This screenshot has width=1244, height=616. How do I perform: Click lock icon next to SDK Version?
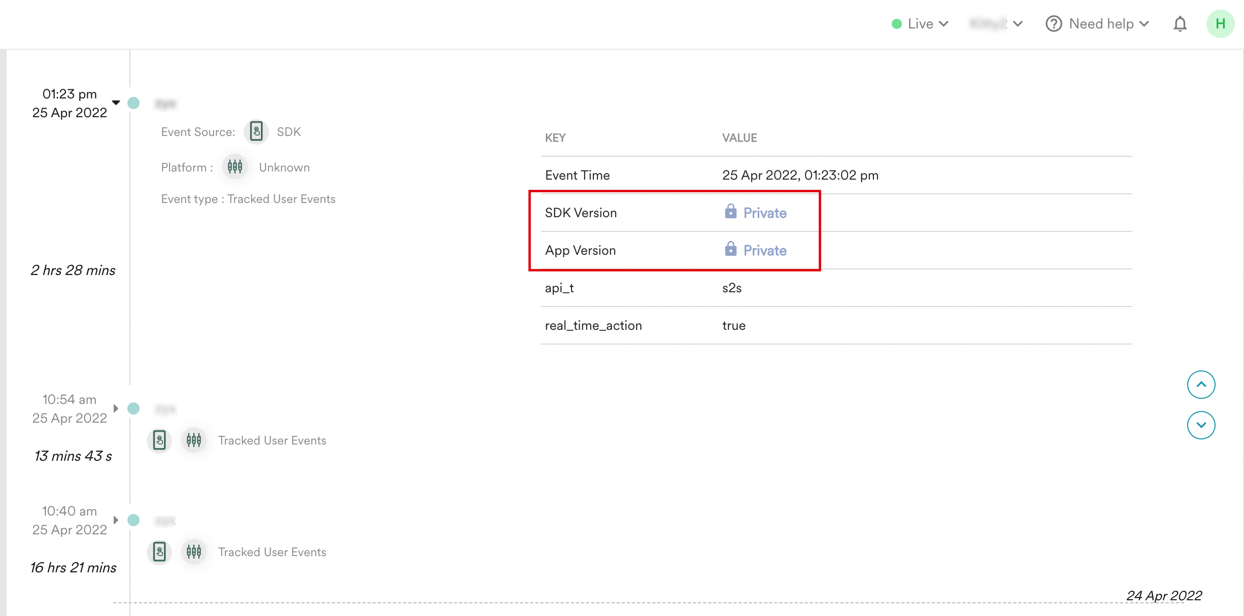(x=730, y=212)
